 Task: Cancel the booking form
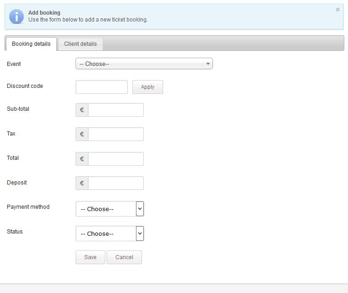coord(124,257)
